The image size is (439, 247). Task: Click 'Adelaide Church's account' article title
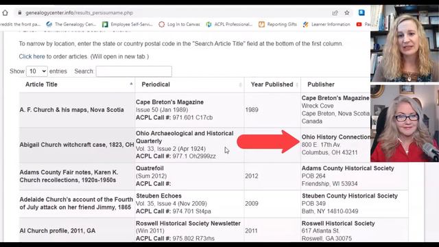76,203
